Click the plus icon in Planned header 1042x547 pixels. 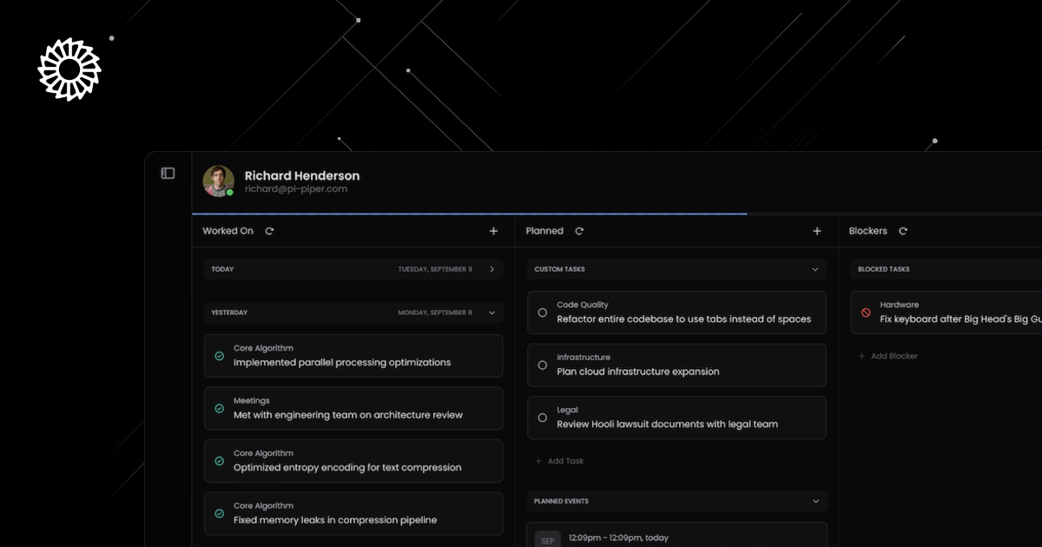coord(816,231)
